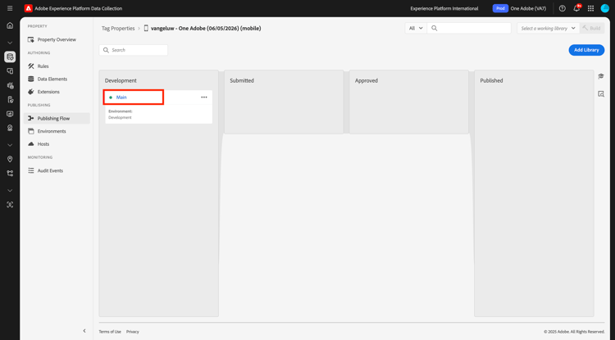Open Terms of Use link
This screenshot has width=615, height=340.
tap(110, 332)
